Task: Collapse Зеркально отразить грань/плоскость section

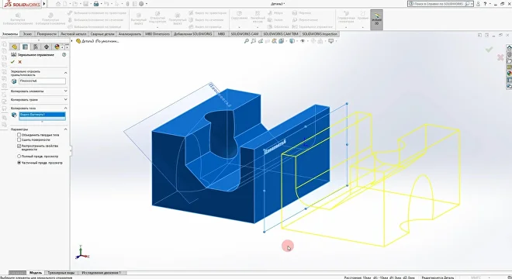Action: point(66,73)
